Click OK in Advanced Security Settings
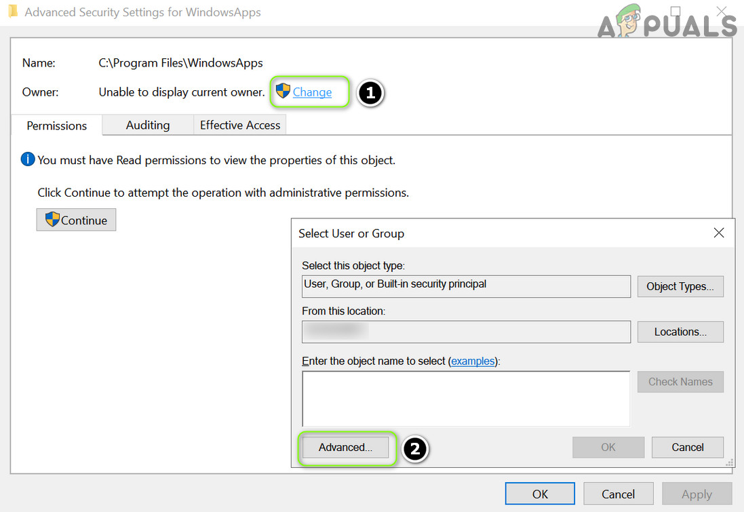744x512 pixels. click(540, 494)
